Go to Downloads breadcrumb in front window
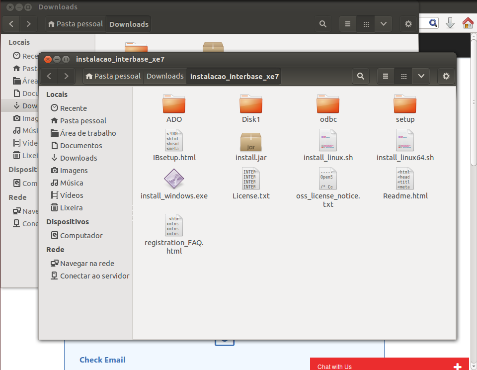 click(165, 76)
